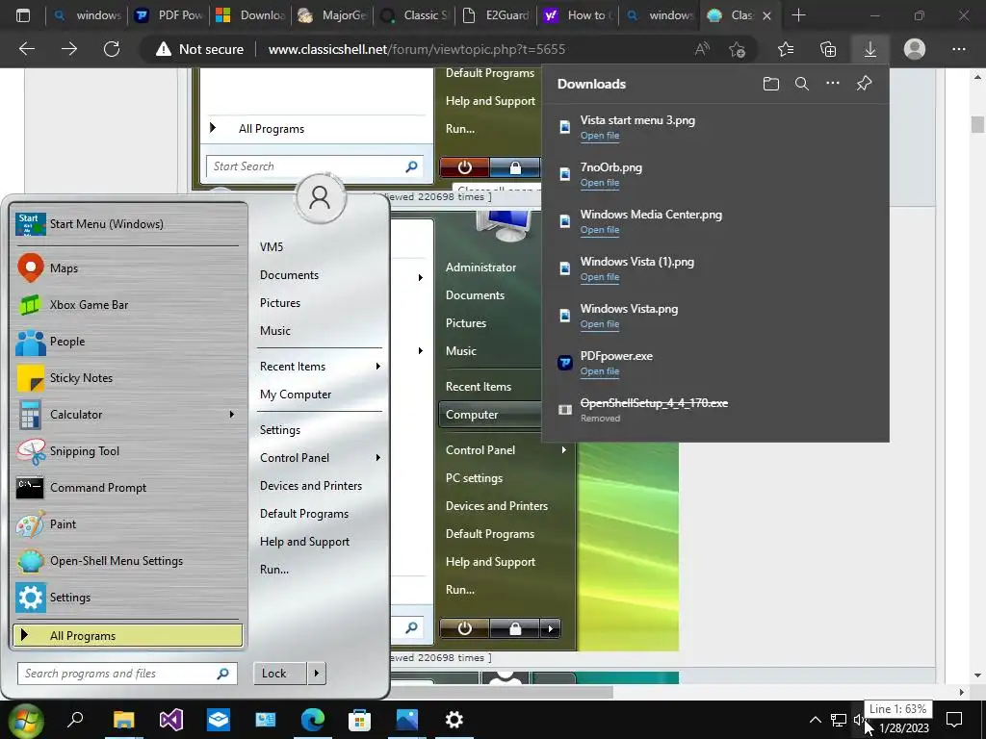Search downloads with magnifier icon
This screenshot has height=739, width=986.
(x=802, y=84)
